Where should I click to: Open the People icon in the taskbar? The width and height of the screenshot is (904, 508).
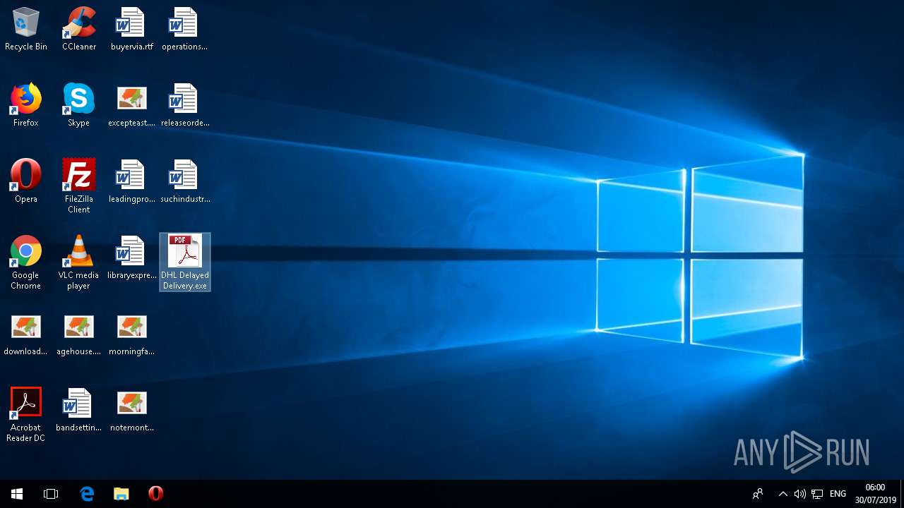(x=758, y=494)
